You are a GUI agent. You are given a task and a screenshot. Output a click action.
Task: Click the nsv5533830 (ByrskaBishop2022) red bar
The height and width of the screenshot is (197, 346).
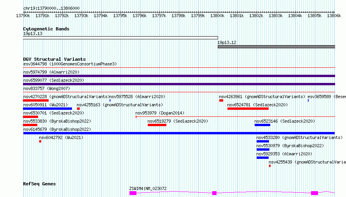tap(30, 125)
